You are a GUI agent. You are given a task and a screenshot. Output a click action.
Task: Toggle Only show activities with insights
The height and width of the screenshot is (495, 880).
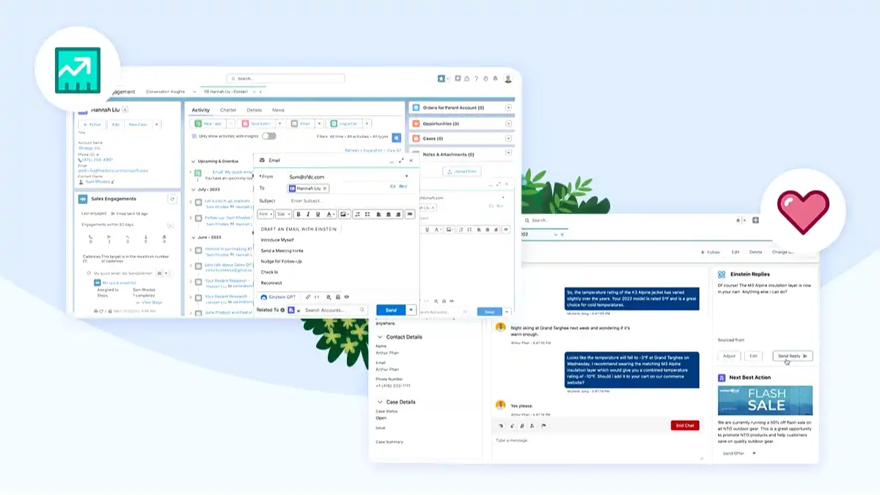pyautogui.click(x=269, y=136)
